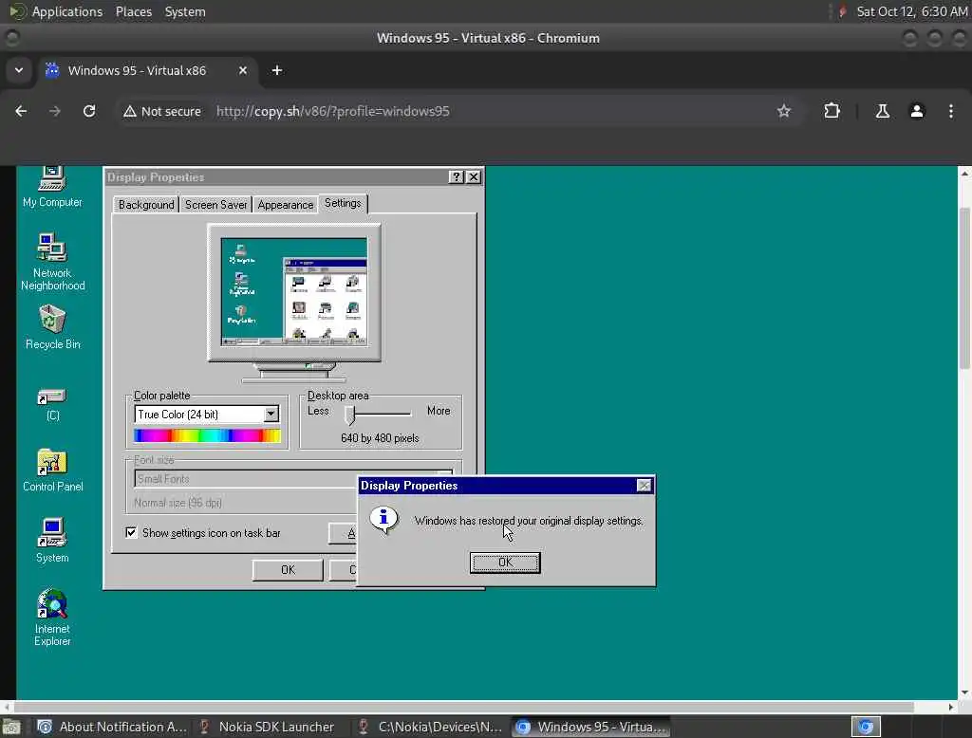
Task: Click the Desktop area slider thumb
Action: pyautogui.click(x=349, y=415)
